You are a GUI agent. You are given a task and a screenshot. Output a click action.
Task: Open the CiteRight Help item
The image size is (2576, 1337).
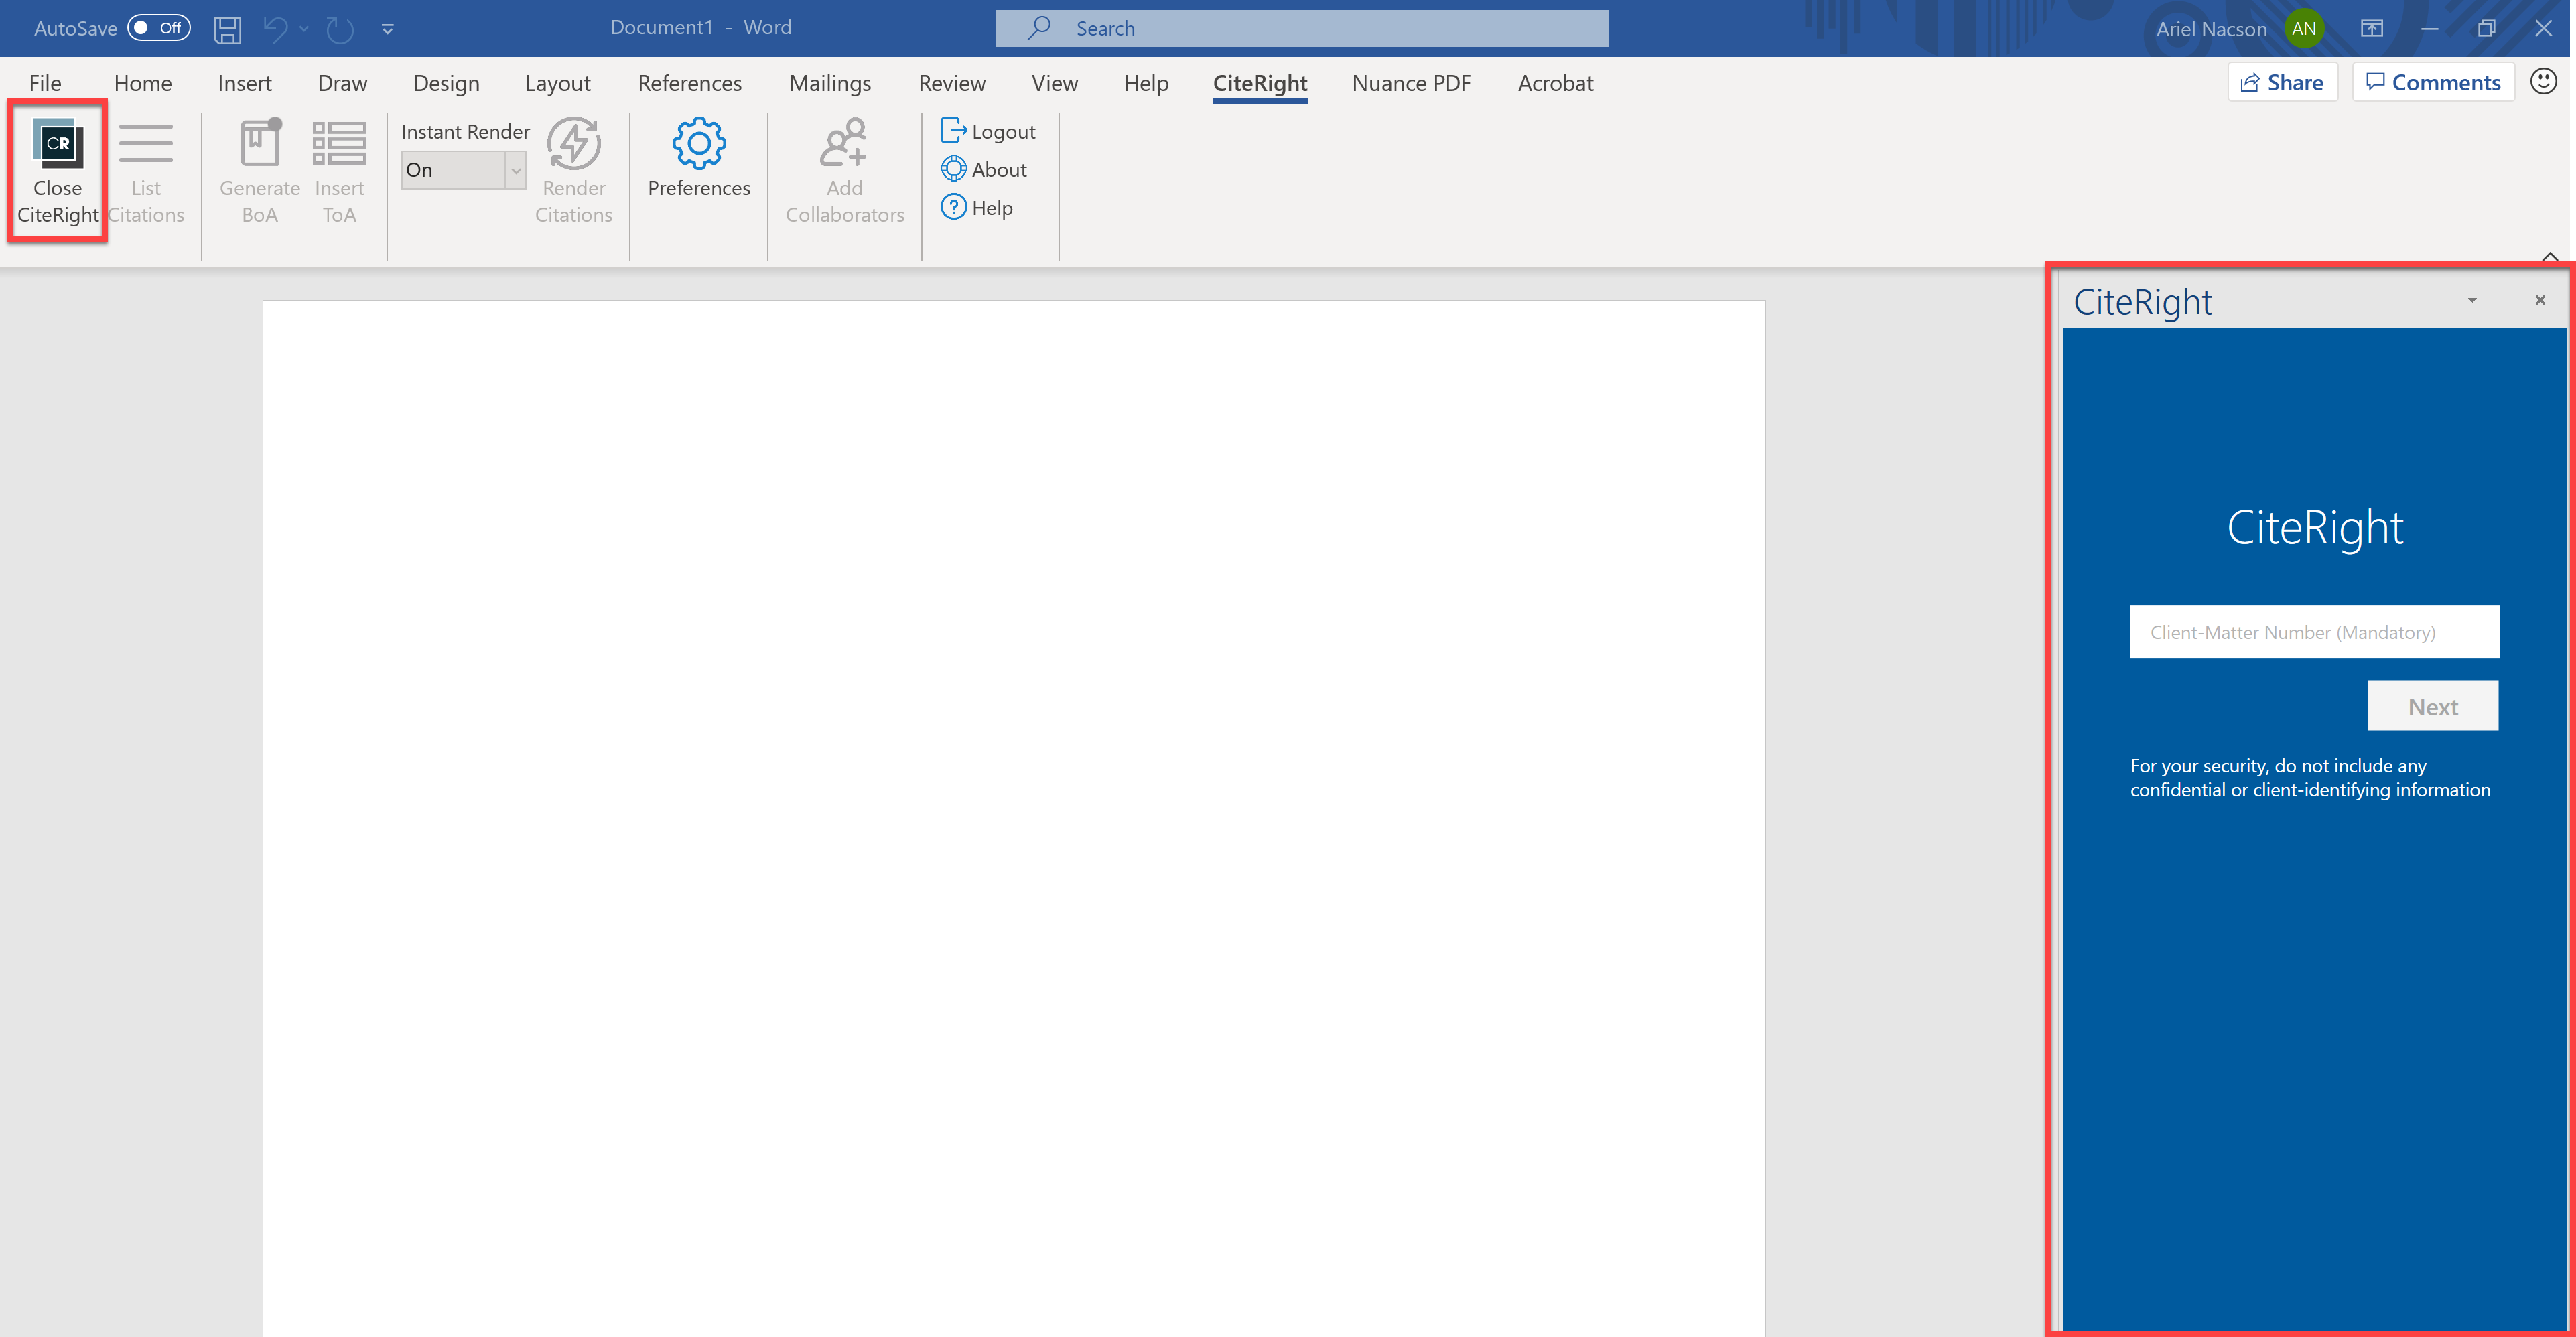(977, 207)
